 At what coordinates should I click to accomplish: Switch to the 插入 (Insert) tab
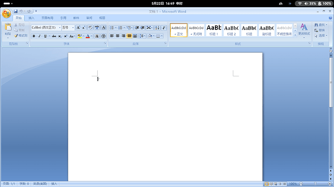coord(31,18)
